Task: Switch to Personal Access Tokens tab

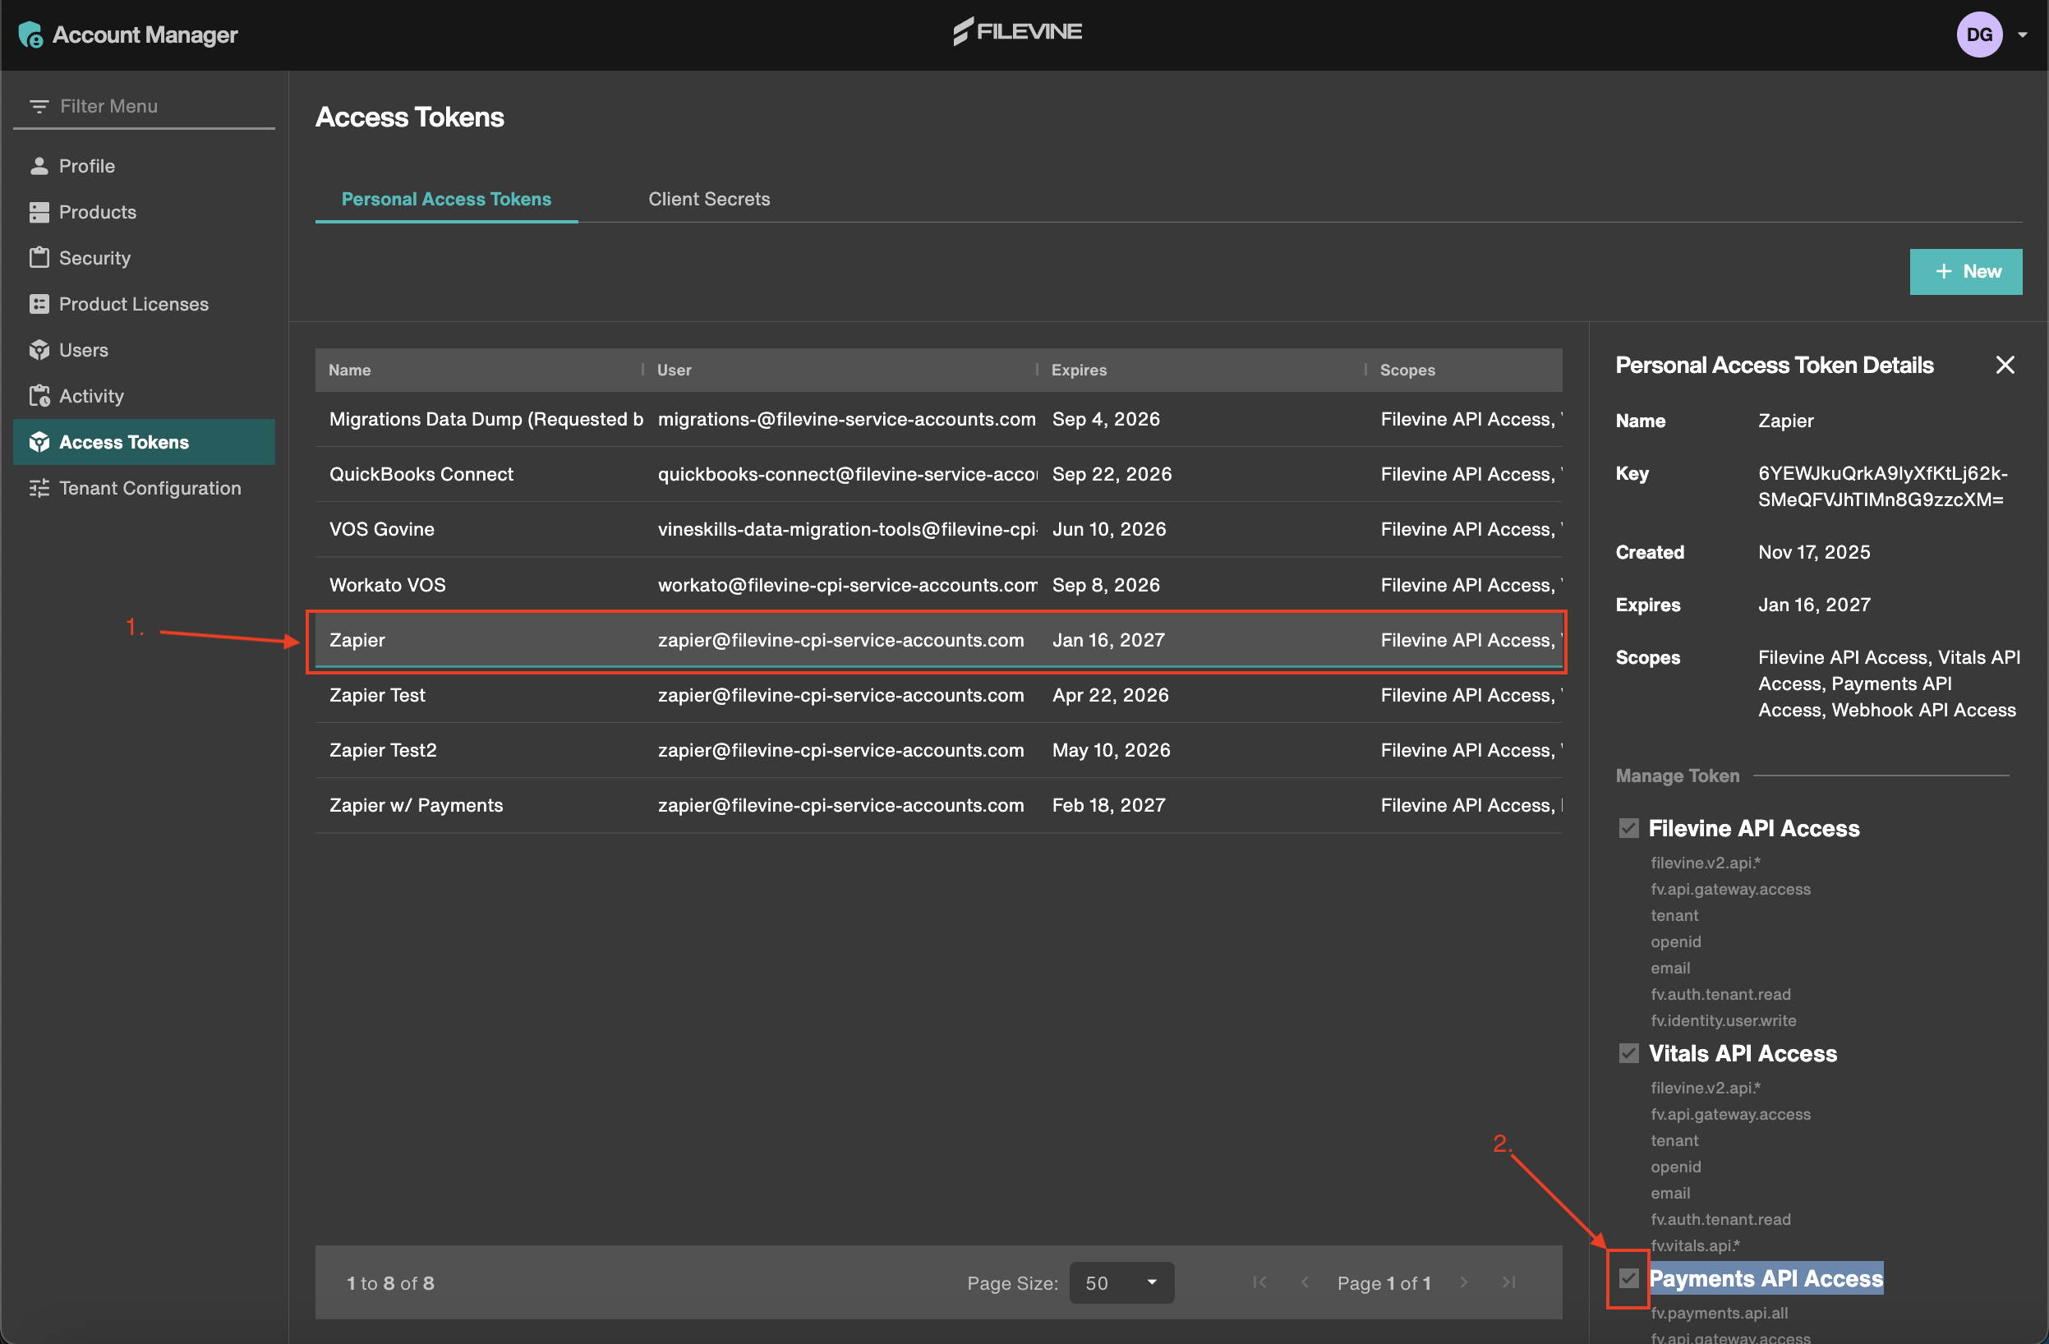Action: tap(446, 199)
